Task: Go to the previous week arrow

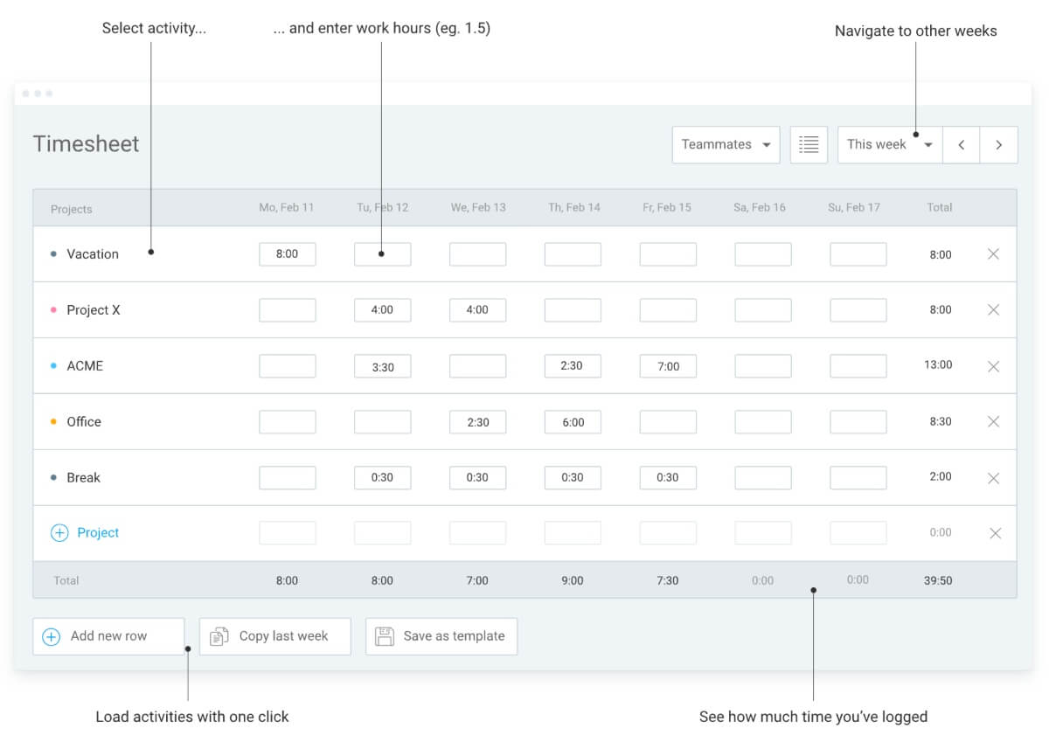Action: click(x=961, y=145)
